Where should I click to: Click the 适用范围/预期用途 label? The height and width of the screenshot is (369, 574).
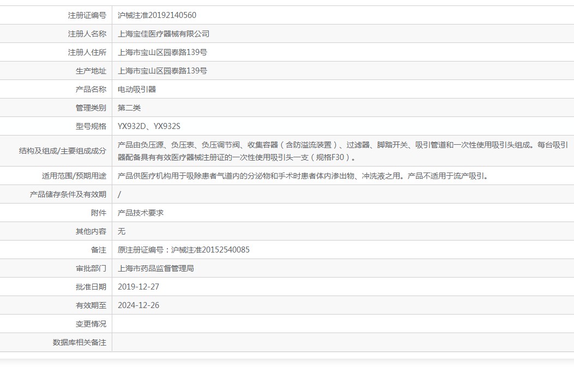74,176
